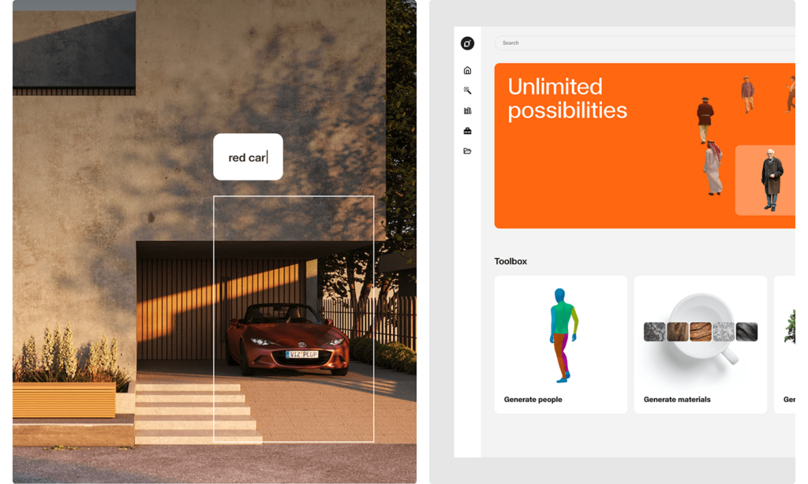This screenshot has height=484, width=808.
Task: Click the red car in selection box
Action: [x=287, y=339]
